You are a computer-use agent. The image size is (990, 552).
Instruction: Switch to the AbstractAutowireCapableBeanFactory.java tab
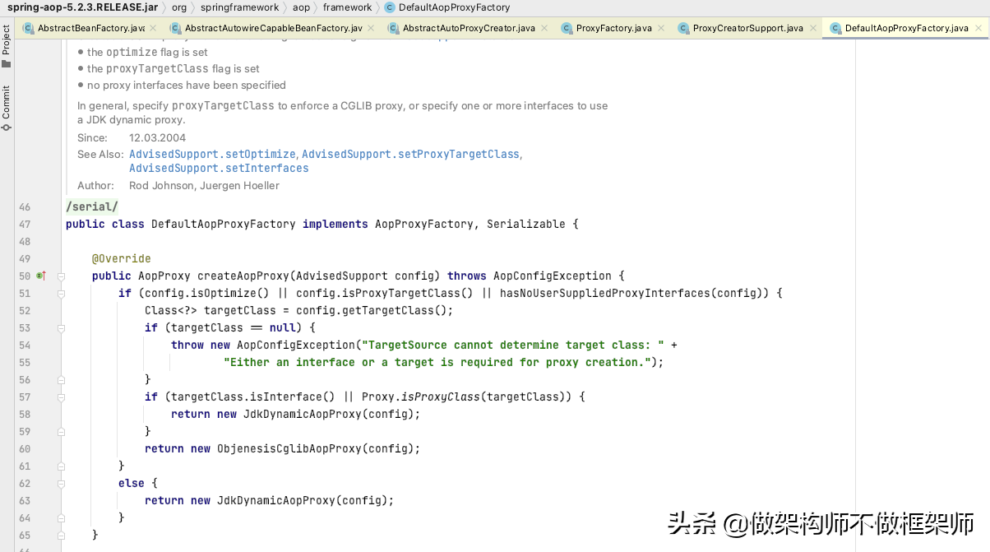(272, 28)
